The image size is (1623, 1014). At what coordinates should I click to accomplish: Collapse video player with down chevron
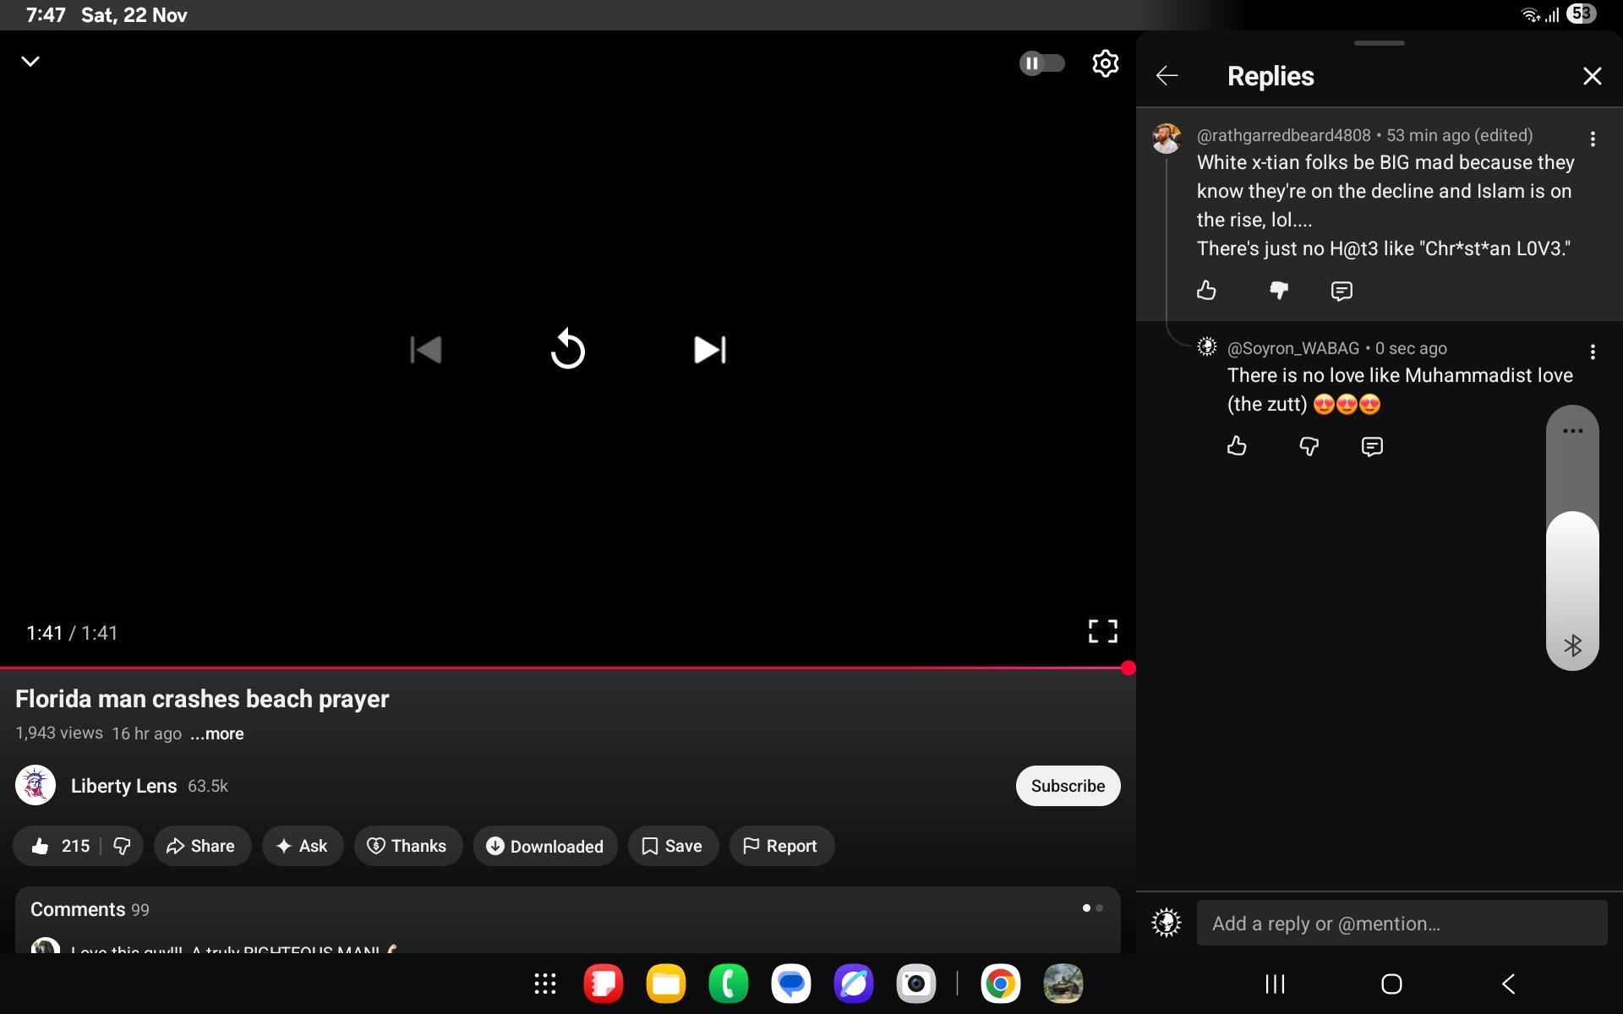pyautogui.click(x=30, y=62)
